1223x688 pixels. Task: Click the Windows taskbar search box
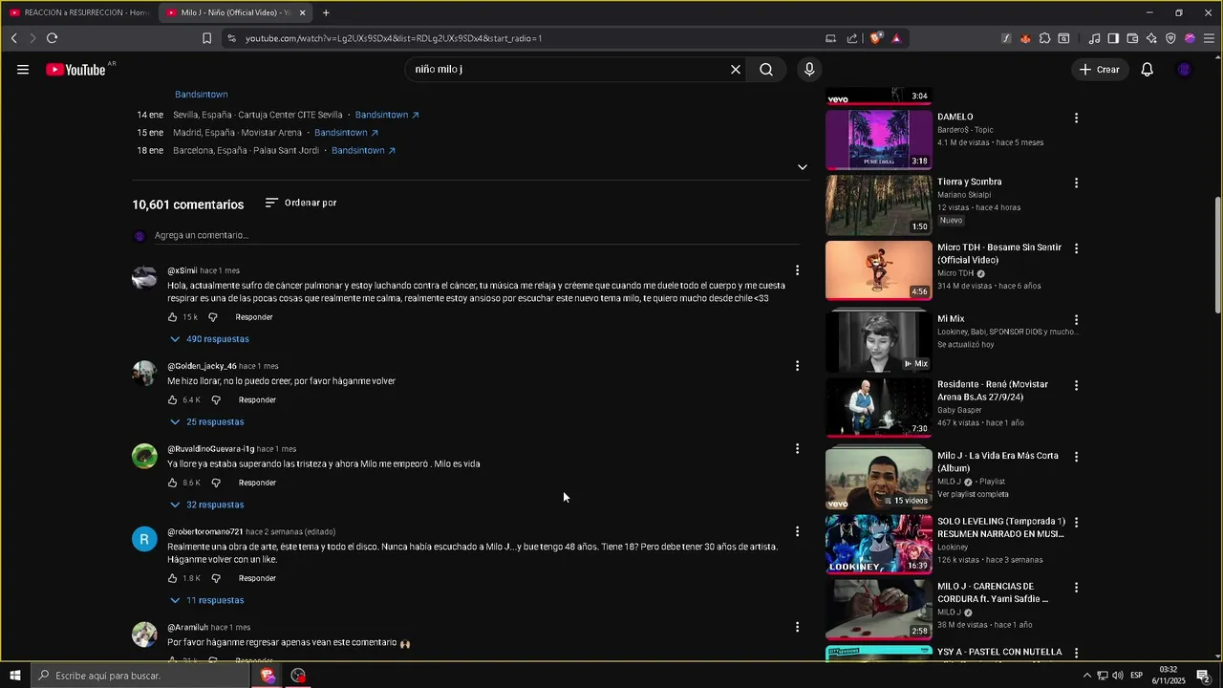click(x=139, y=676)
